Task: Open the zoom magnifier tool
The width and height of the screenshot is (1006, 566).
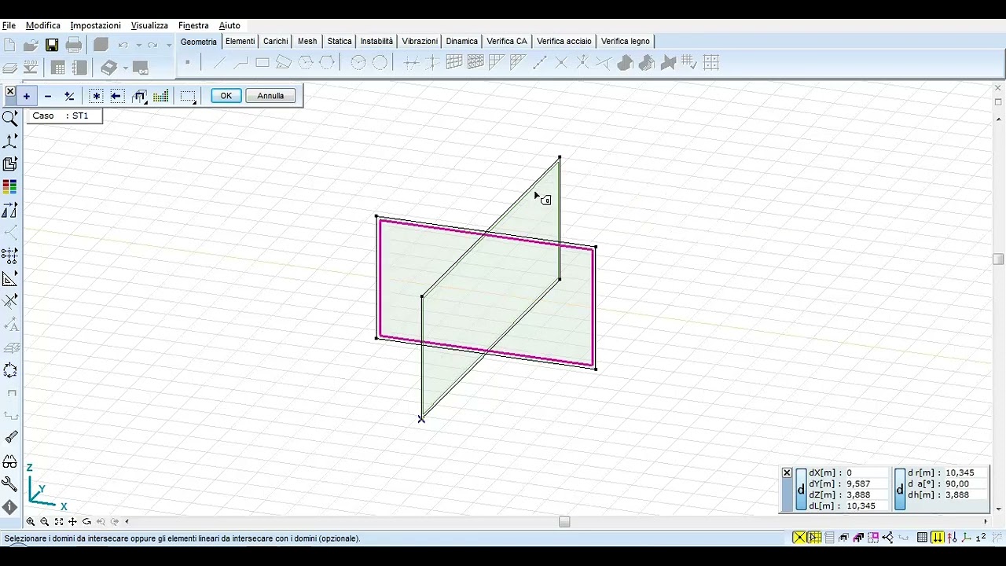Action: (x=10, y=119)
